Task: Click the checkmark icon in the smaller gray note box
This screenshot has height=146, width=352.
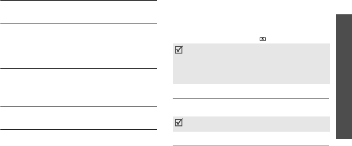Action: (179, 122)
